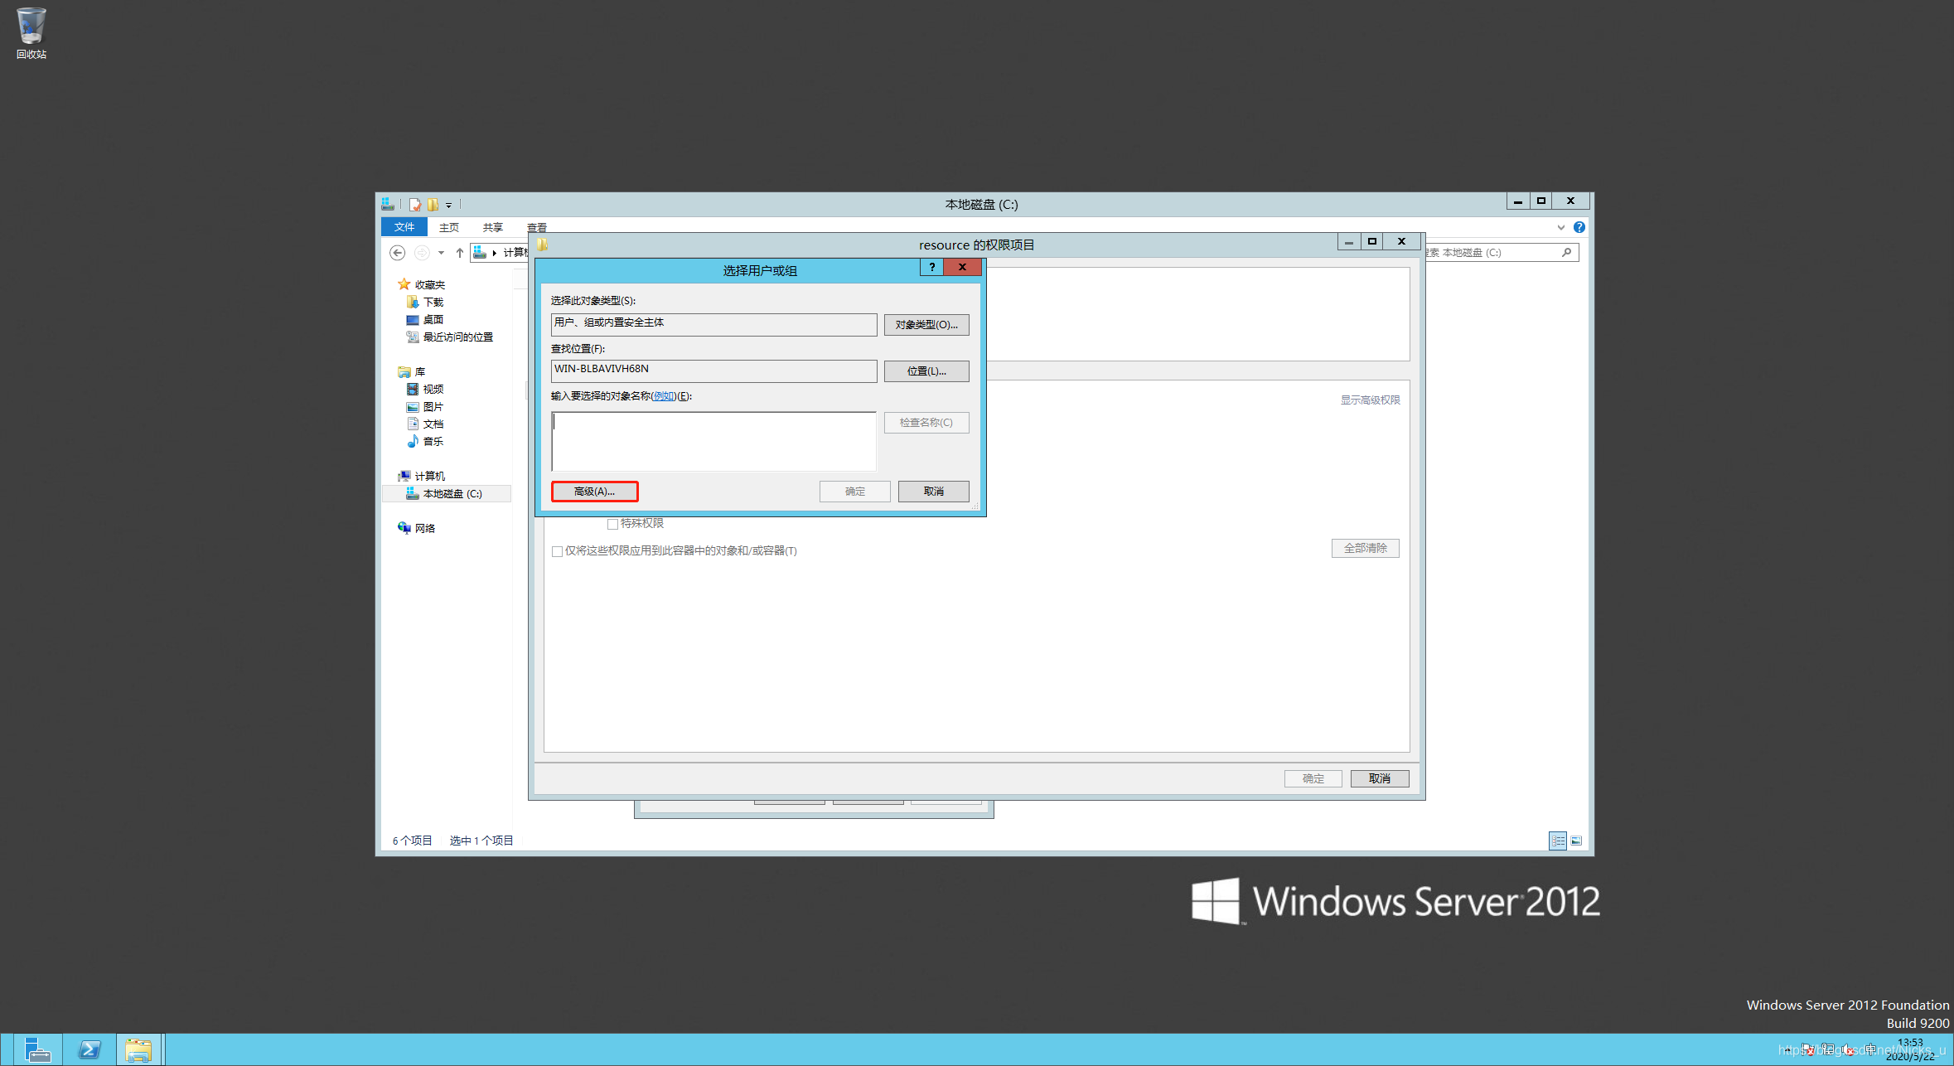Click the Explorer help question mark icon
The height and width of the screenshot is (1066, 1954).
(1579, 227)
